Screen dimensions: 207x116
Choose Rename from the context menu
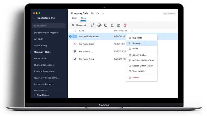pos(136,43)
